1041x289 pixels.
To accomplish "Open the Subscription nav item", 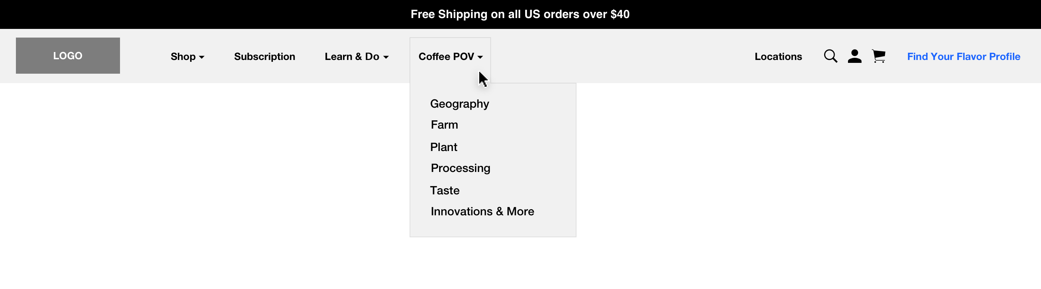I will coord(265,56).
